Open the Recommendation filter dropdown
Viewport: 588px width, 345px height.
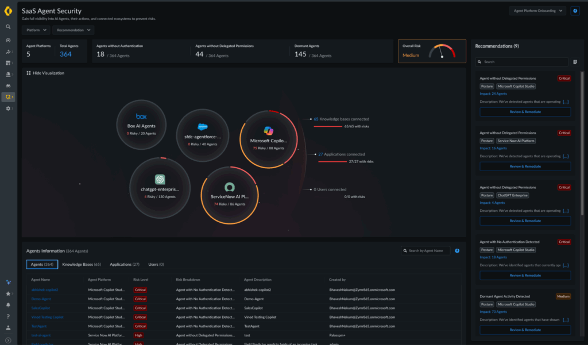point(74,30)
